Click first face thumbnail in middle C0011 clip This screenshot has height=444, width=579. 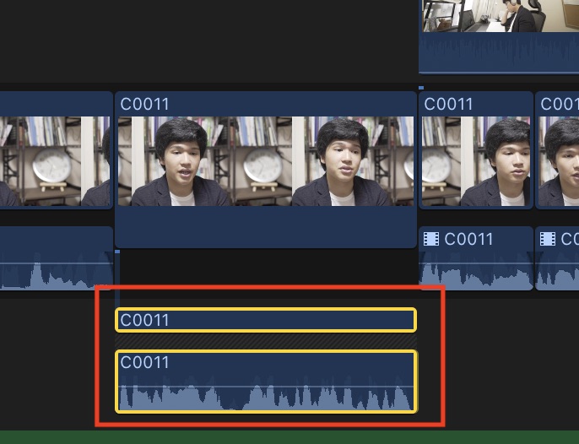pos(175,161)
